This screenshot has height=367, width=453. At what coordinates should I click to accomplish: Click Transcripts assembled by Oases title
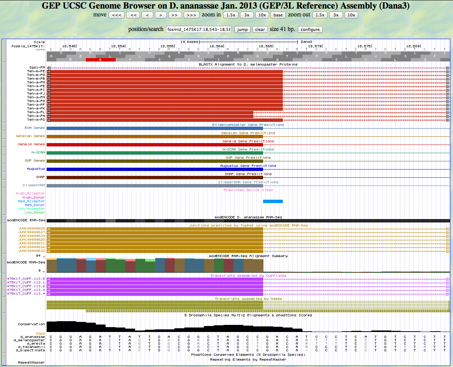point(248,299)
